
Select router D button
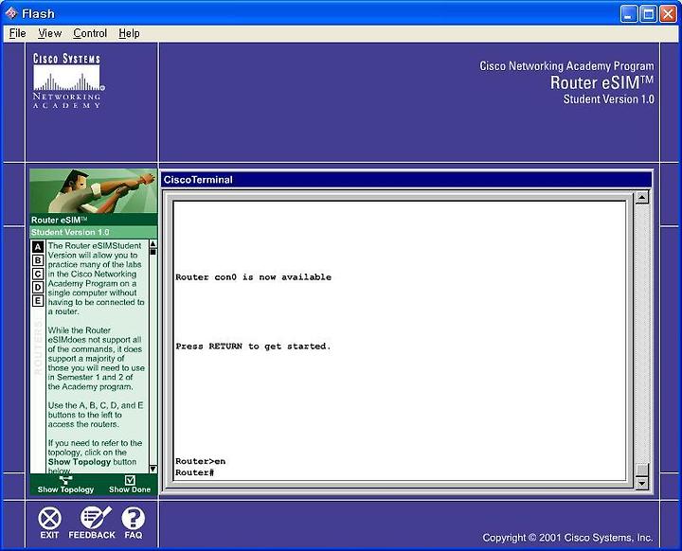[x=38, y=288]
